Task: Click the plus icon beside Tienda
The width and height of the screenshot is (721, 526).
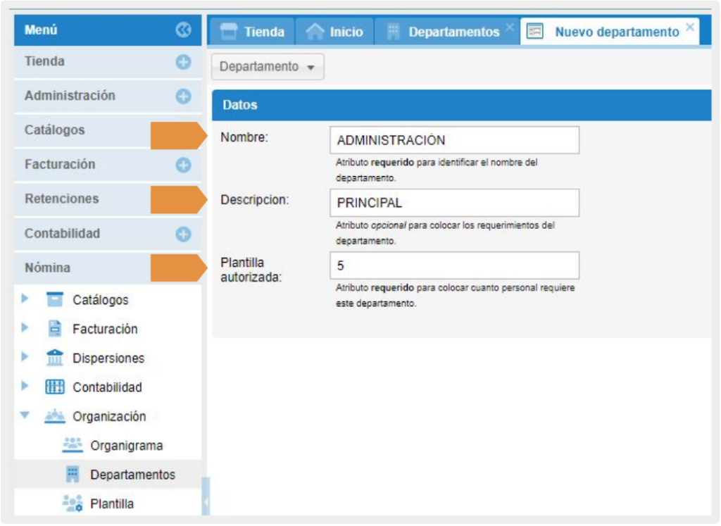Action: (x=183, y=62)
